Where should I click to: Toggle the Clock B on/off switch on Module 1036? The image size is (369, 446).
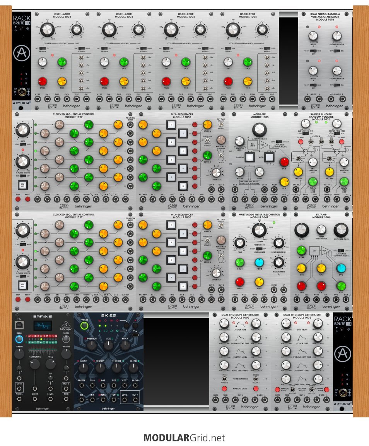tap(331, 141)
